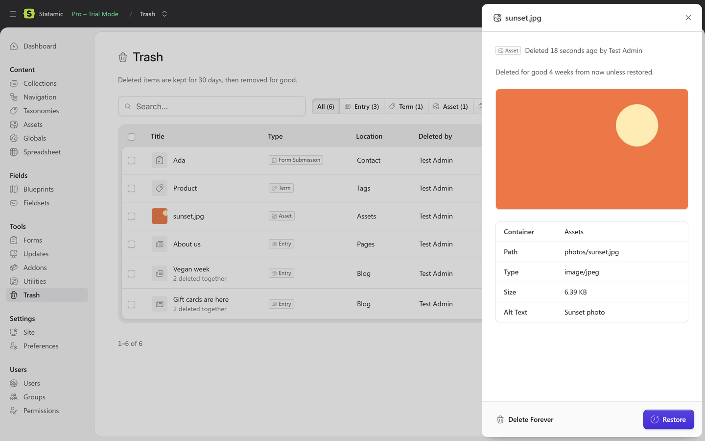Select the Term (1) filter tab
705x441 pixels.
[406, 106]
